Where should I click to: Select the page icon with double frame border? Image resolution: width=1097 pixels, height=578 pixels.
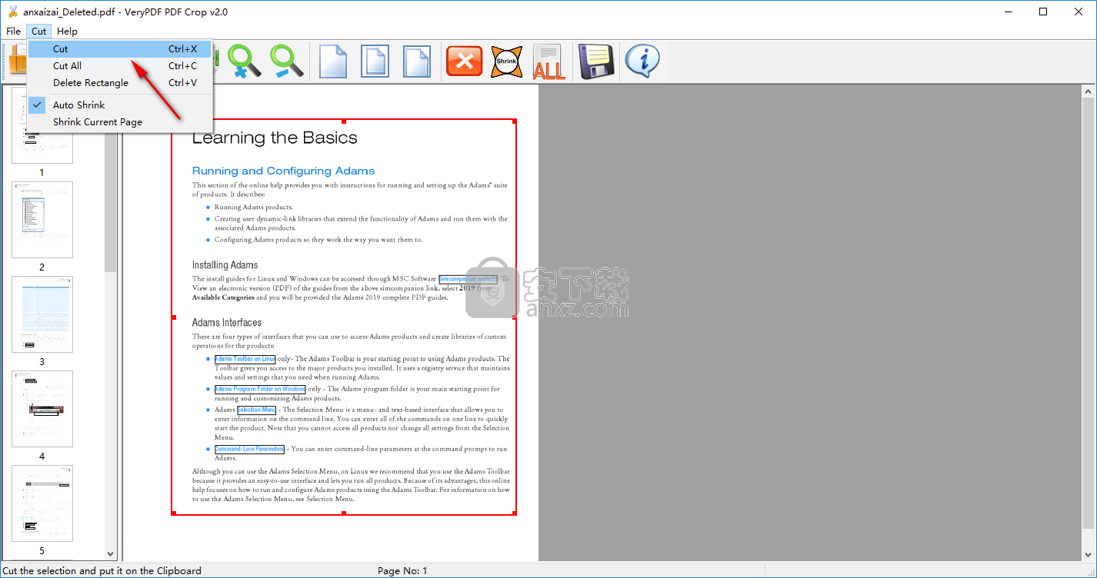coord(375,61)
